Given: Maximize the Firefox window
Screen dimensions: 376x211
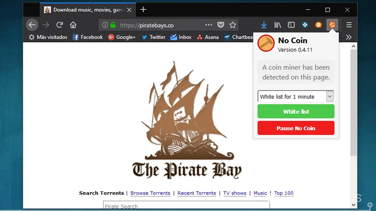Looking at the screenshot, I should (x=328, y=10).
